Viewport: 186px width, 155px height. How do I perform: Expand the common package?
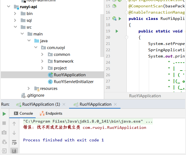pyautogui.click(x=42, y=54)
